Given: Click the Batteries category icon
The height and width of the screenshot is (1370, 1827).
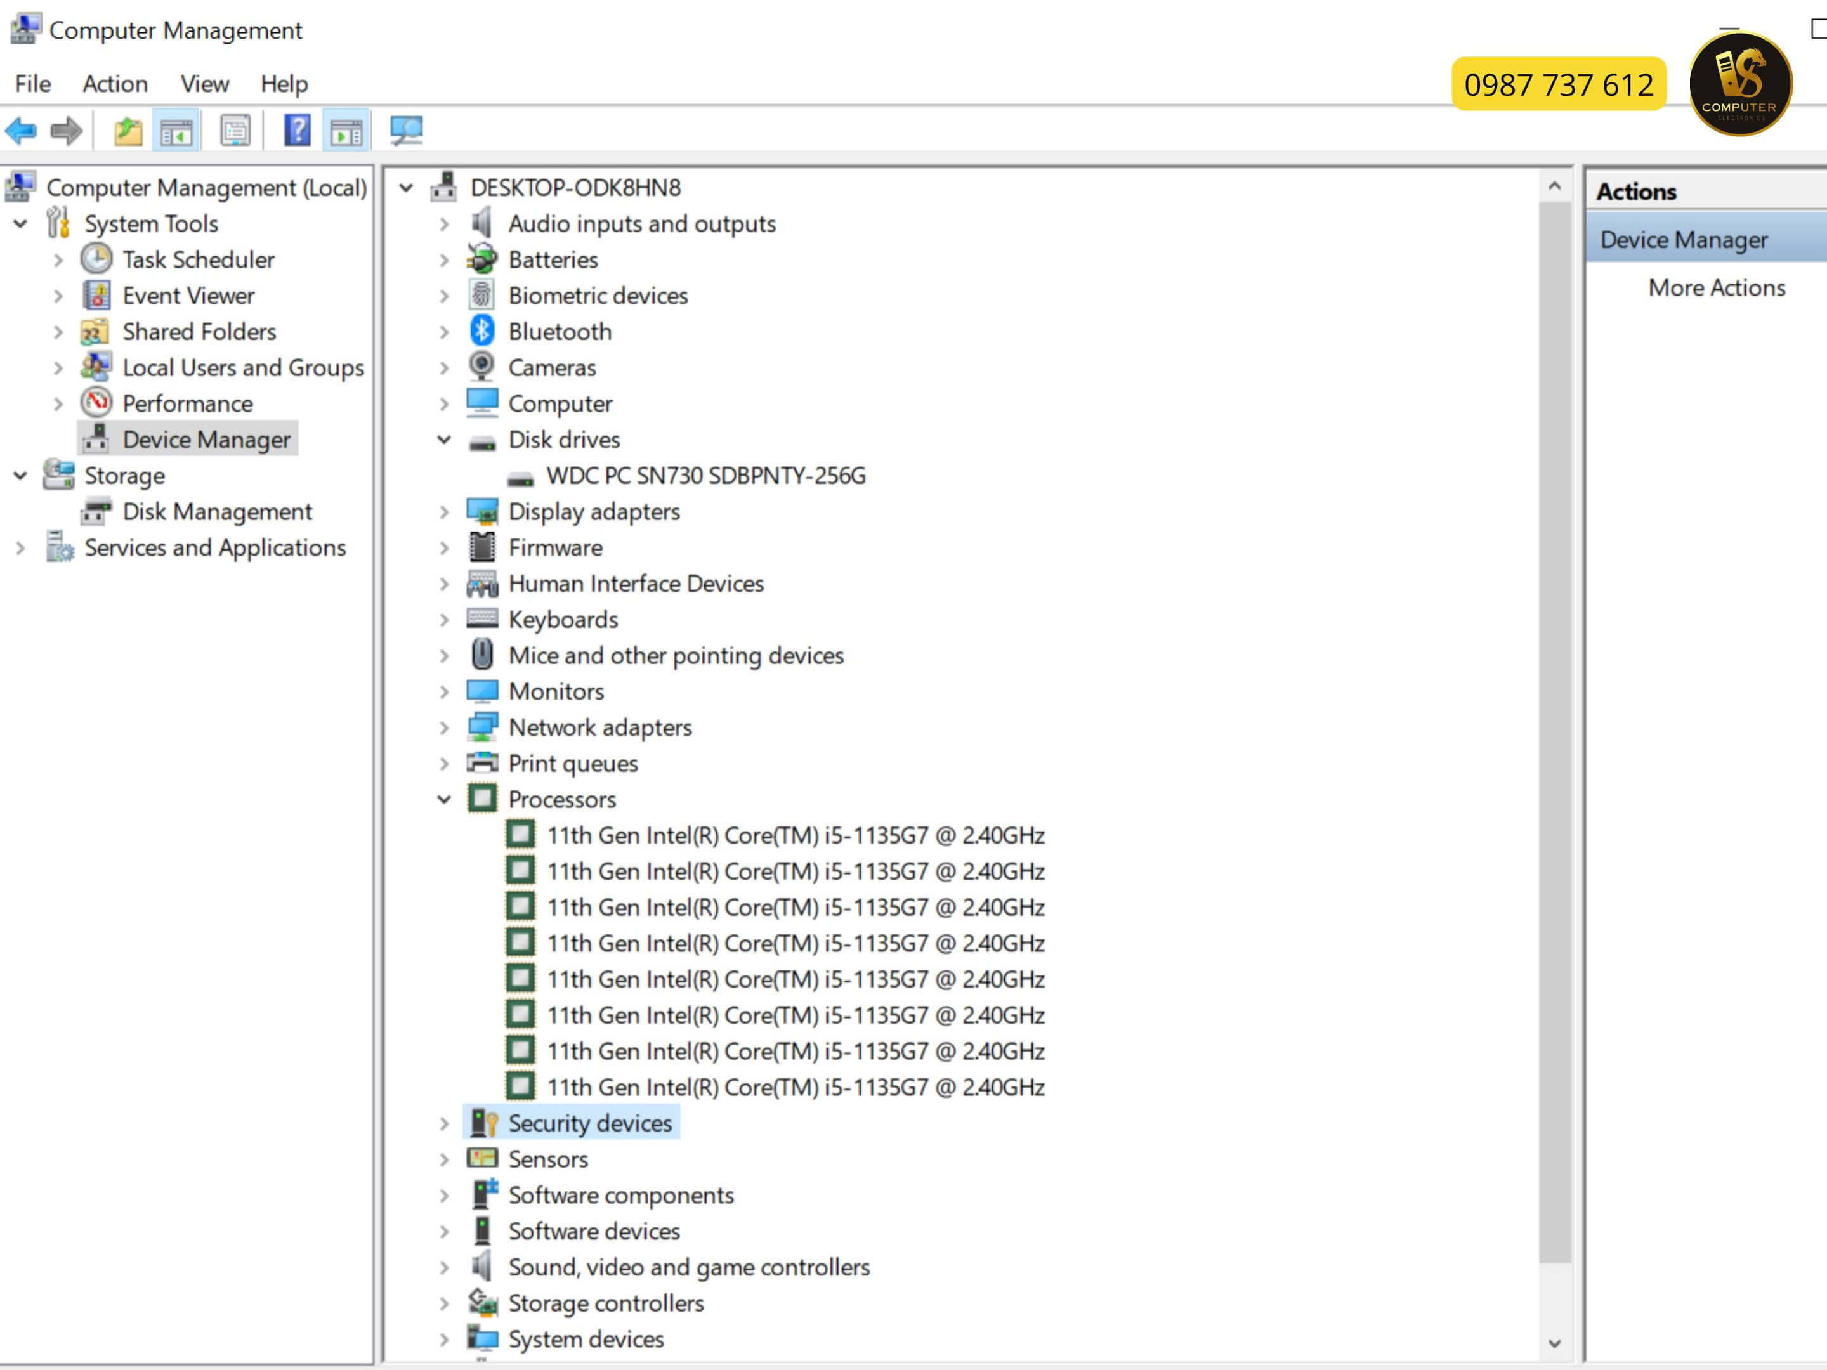Looking at the screenshot, I should pos(481,259).
